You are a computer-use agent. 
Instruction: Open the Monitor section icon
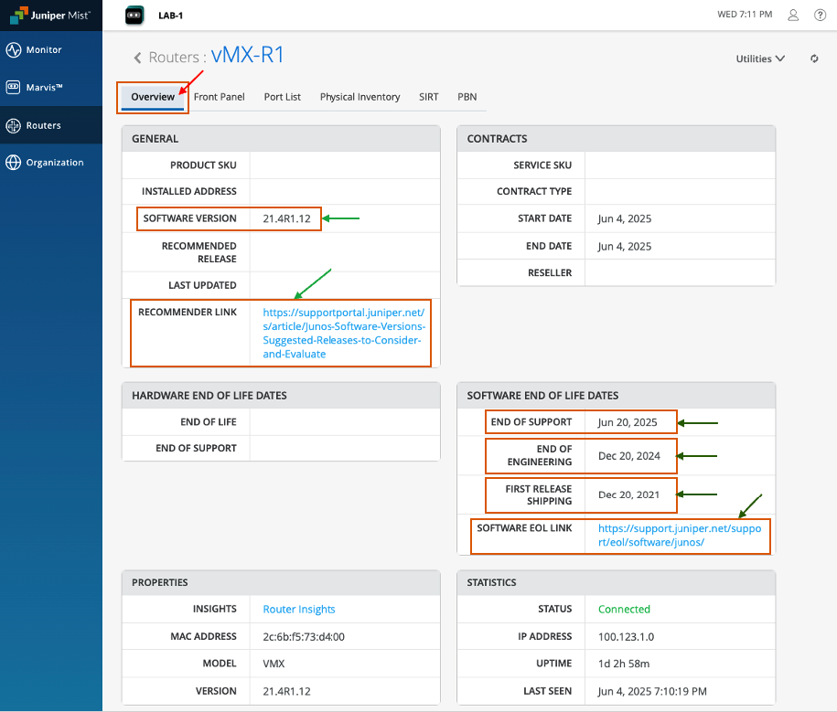[14, 50]
